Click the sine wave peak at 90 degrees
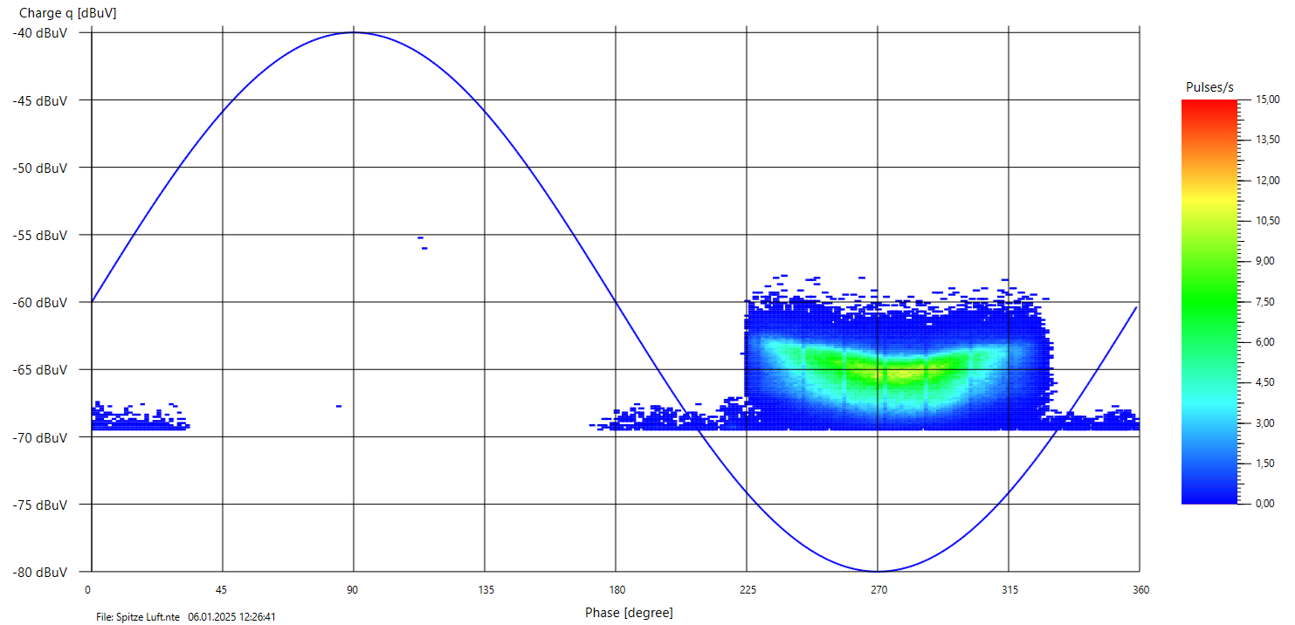 click(x=354, y=32)
